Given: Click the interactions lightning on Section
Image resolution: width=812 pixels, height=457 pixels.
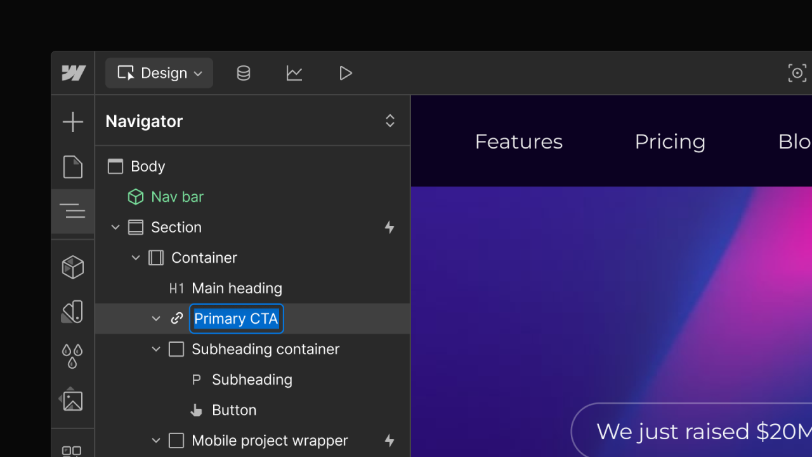Looking at the screenshot, I should [x=390, y=227].
